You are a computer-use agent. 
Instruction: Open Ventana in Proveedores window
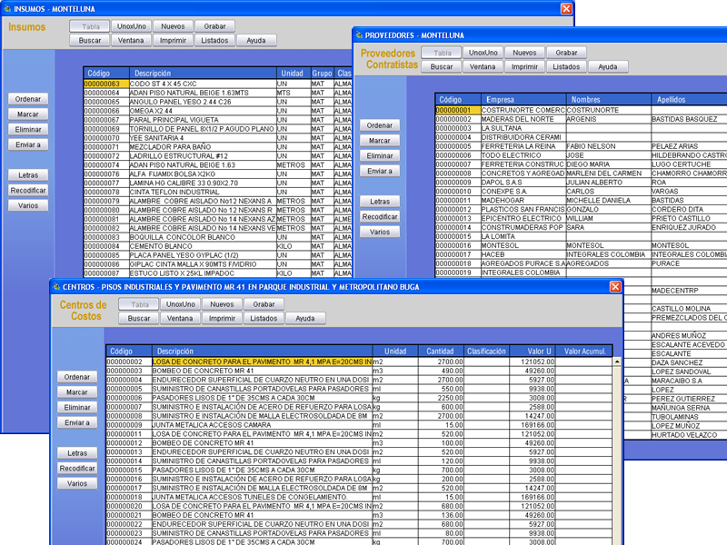coord(483,66)
